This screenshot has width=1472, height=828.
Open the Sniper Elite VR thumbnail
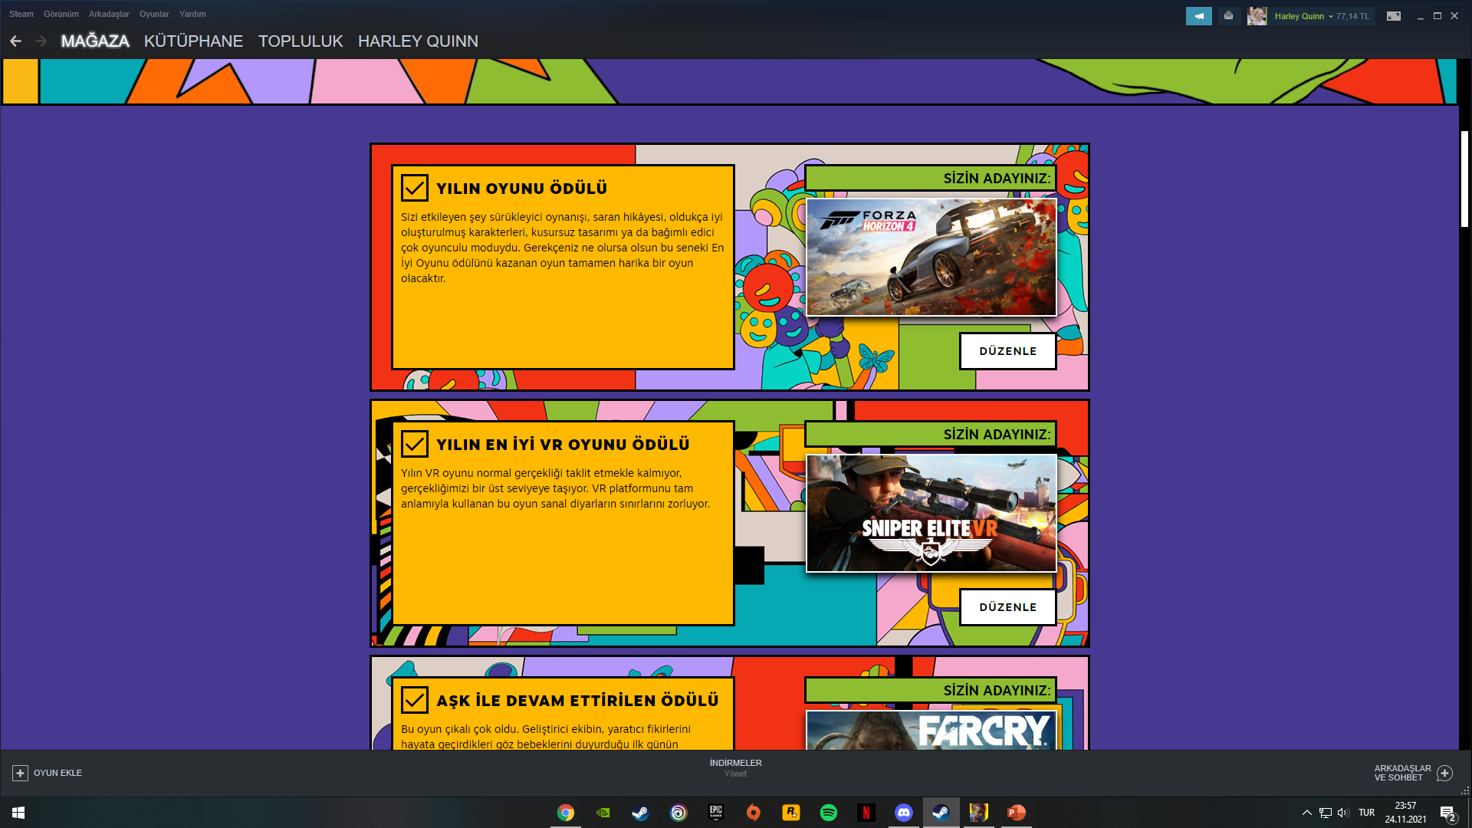coord(932,513)
